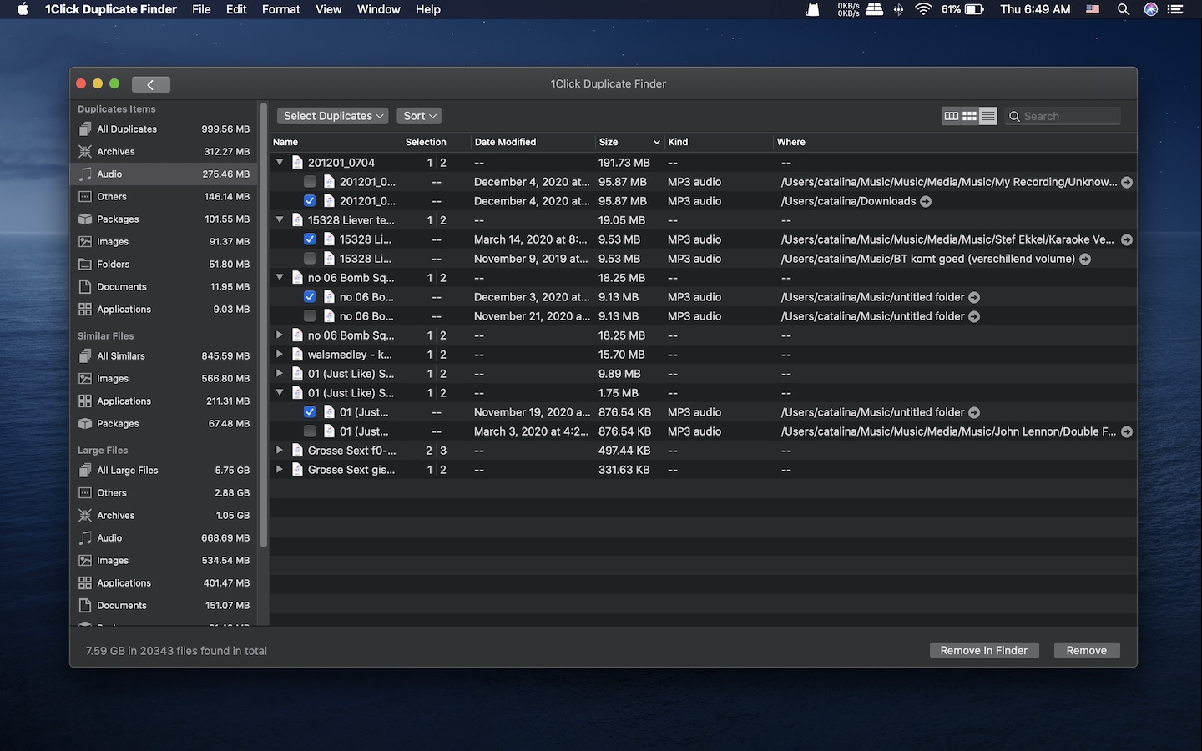
Task: Select the Packages icon under Duplicates Items
Action: 85,219
